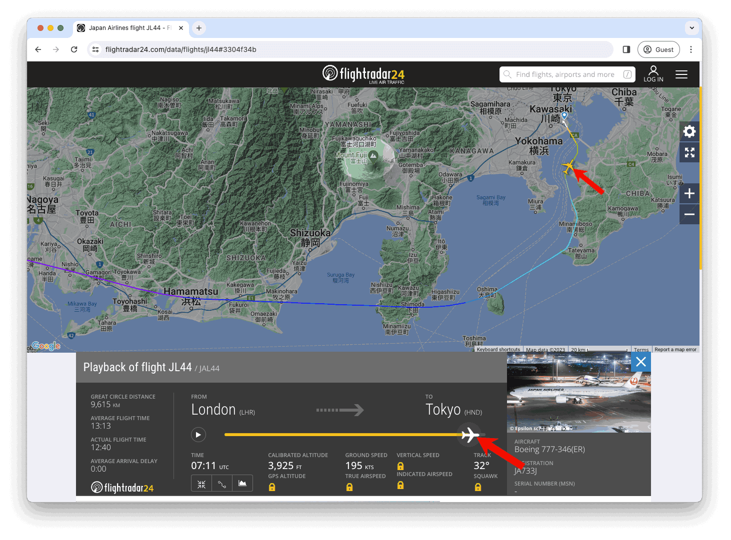Expand the Chrome tab search dropdown

pos(691,28)
